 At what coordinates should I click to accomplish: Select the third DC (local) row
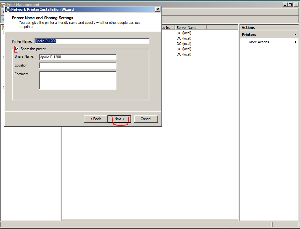pos(184,44)
